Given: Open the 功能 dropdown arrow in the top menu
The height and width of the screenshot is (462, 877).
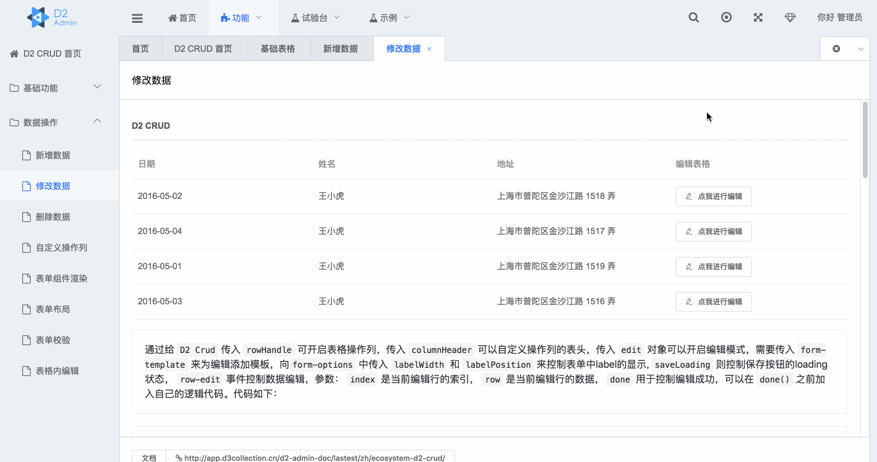Looking at the screenshot, I should pos(259,18).
